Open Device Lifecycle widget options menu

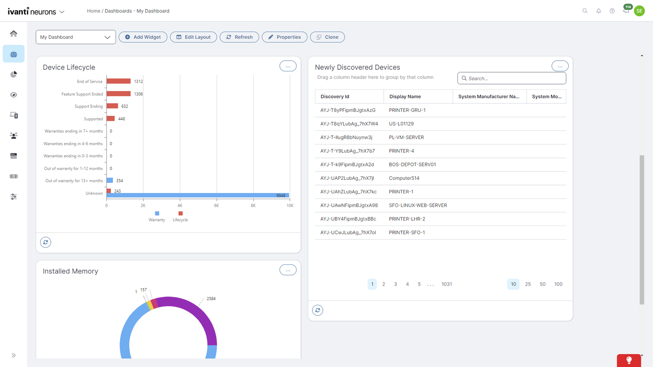click(288, 66)
